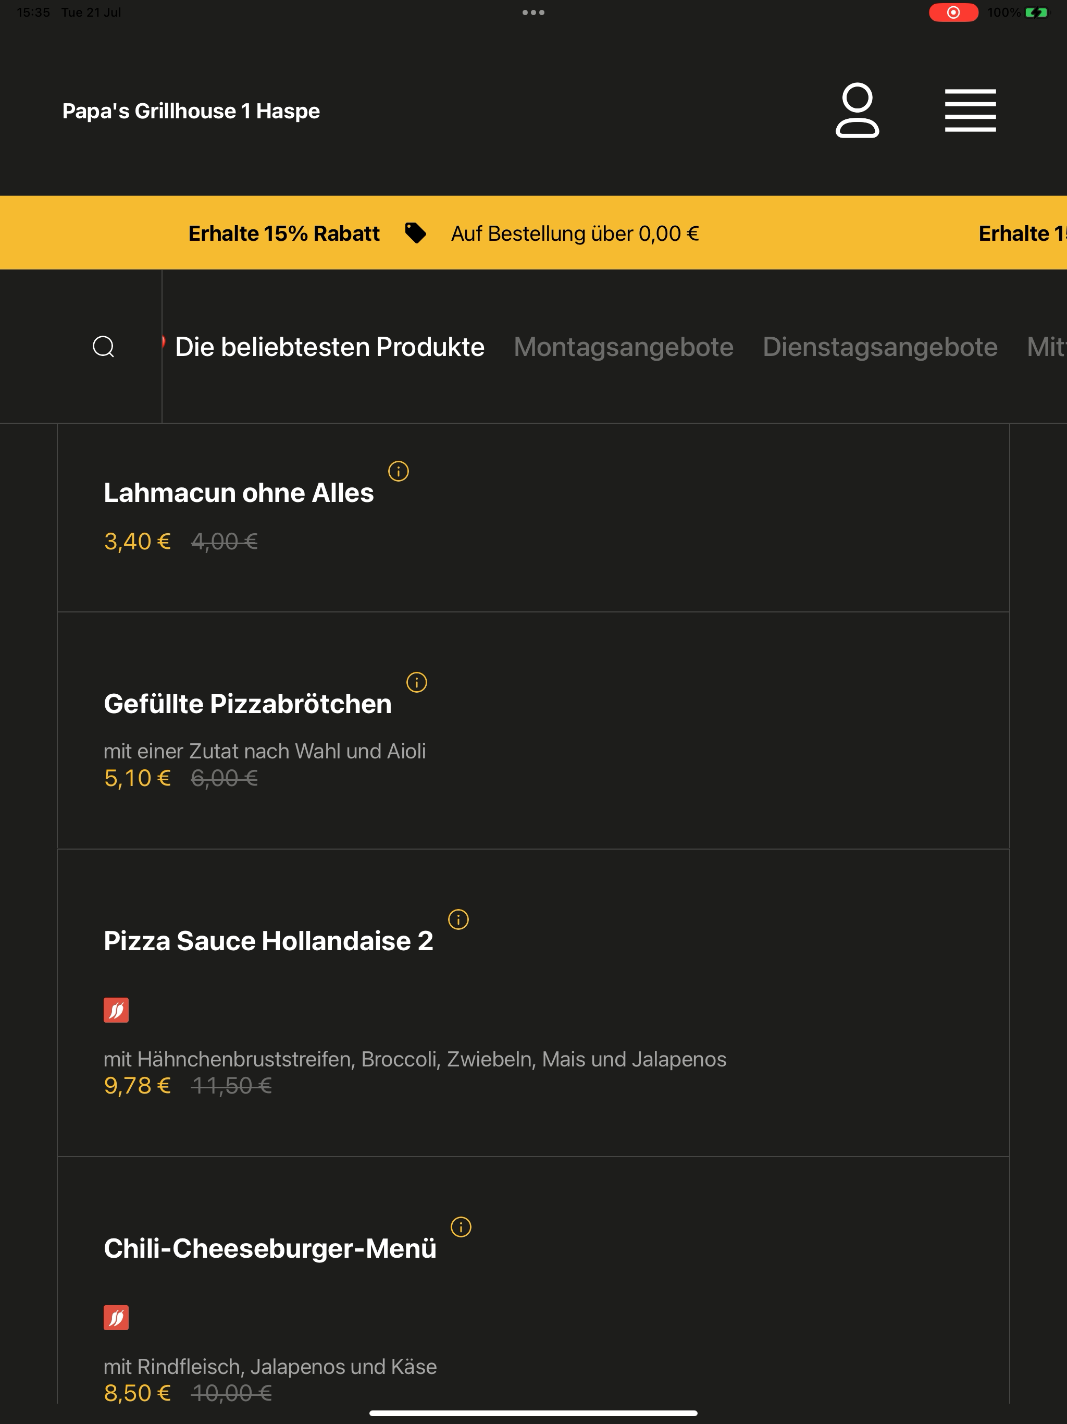Tap spicy chili badge on Pizza Sauce Hollandaise 2
This screenshot has height=1424, width=1067.
coord(116,1010)
